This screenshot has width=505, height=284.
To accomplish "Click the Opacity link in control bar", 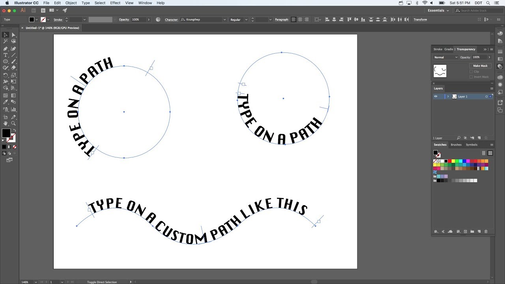I will 124,19.
